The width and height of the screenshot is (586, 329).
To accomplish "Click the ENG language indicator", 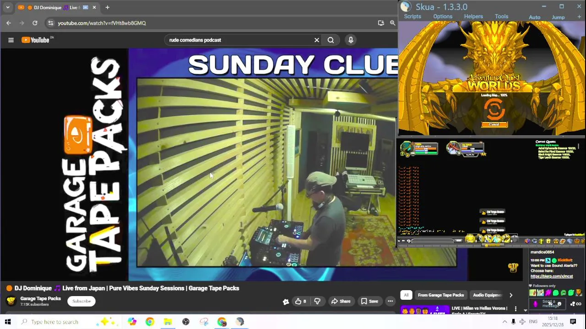I will click(x=533, y=322).
